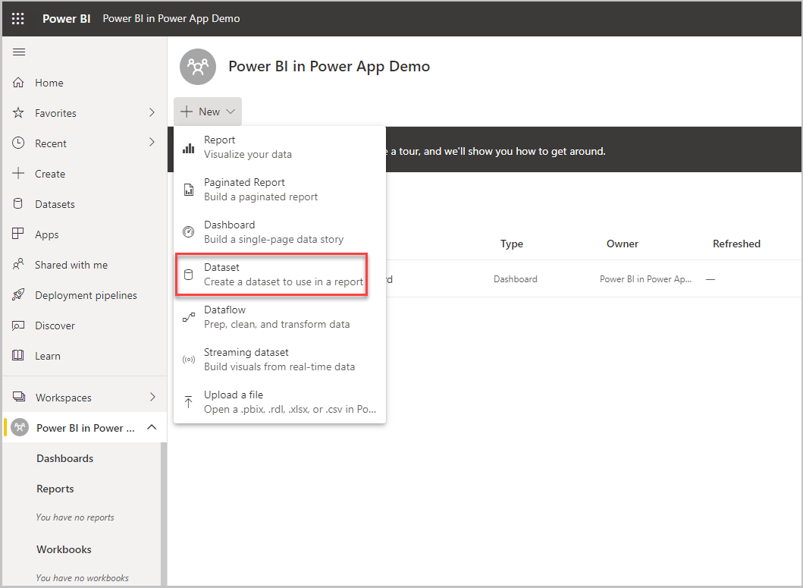Expand the Recent chevron
The width and height of the screenshot is (803, 588).
(x=152, y=142)
